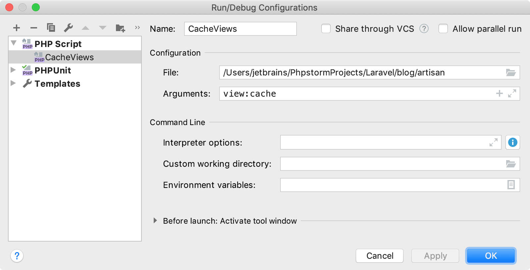Remove the selected configuration with the minus icon
The height and width of the screenshot is (270, 530).
pos(34,28)
